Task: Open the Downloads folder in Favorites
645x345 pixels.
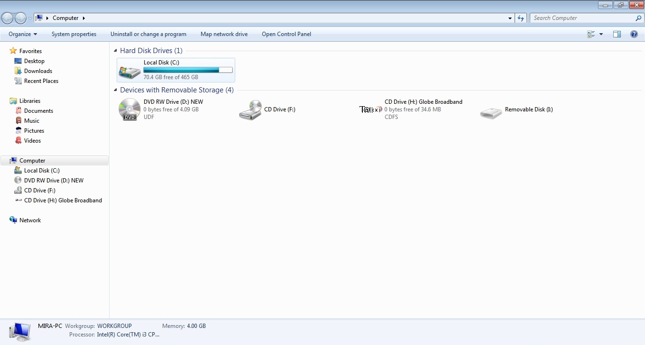Action: pos(38,71)
